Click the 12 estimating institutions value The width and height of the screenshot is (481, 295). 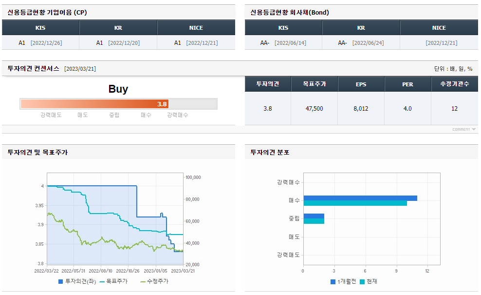454,108
